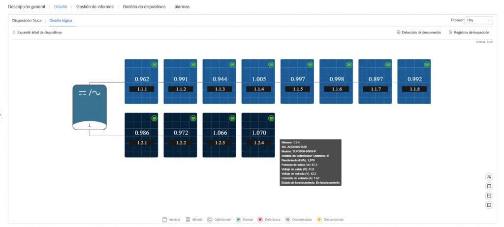The image size is (504, 227).
Task: Click the device tree layout icon
Action: 489,176
